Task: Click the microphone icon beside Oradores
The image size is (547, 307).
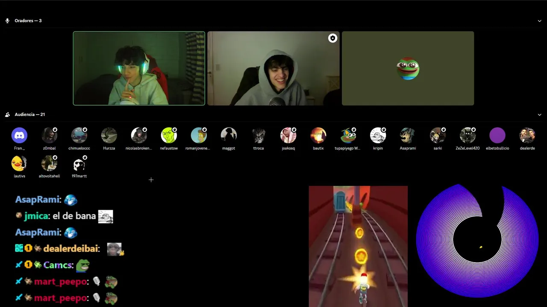Action: pyautogui.click(x=7, y=20)
